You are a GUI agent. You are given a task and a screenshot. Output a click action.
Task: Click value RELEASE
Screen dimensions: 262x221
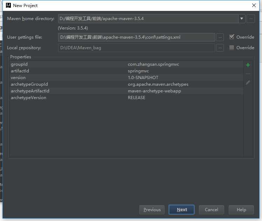137,98
